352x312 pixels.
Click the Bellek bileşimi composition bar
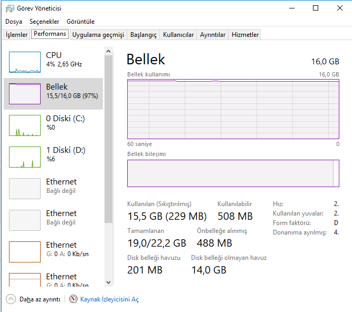click(232, 173)
